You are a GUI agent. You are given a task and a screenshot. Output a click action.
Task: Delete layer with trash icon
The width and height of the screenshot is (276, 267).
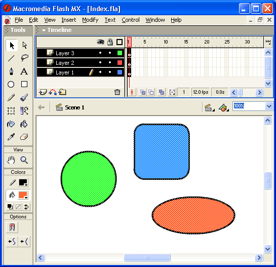[117, 92]
